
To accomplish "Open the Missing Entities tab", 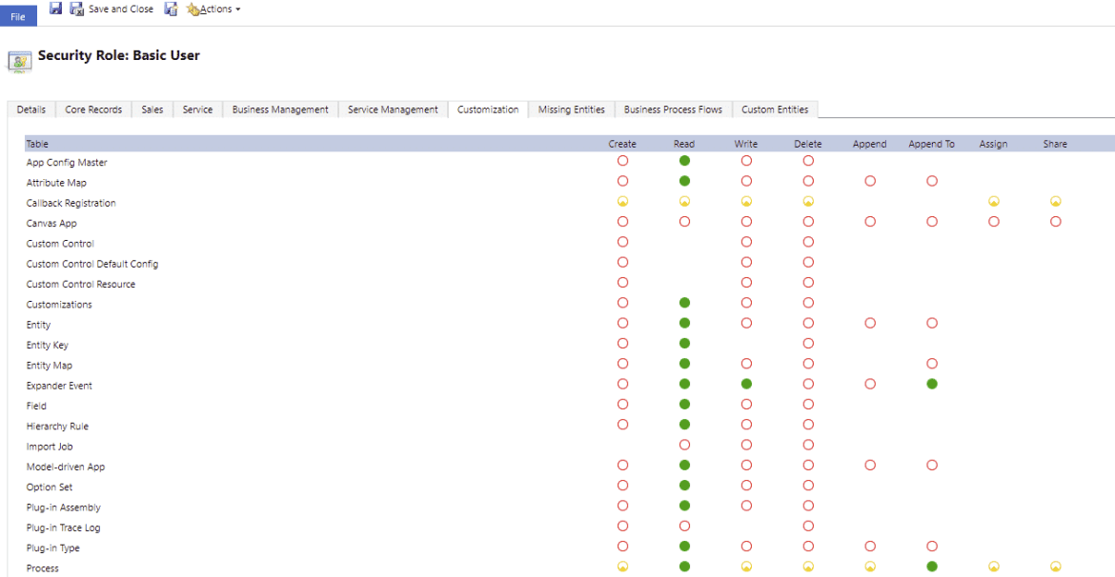I will [572, 109].
